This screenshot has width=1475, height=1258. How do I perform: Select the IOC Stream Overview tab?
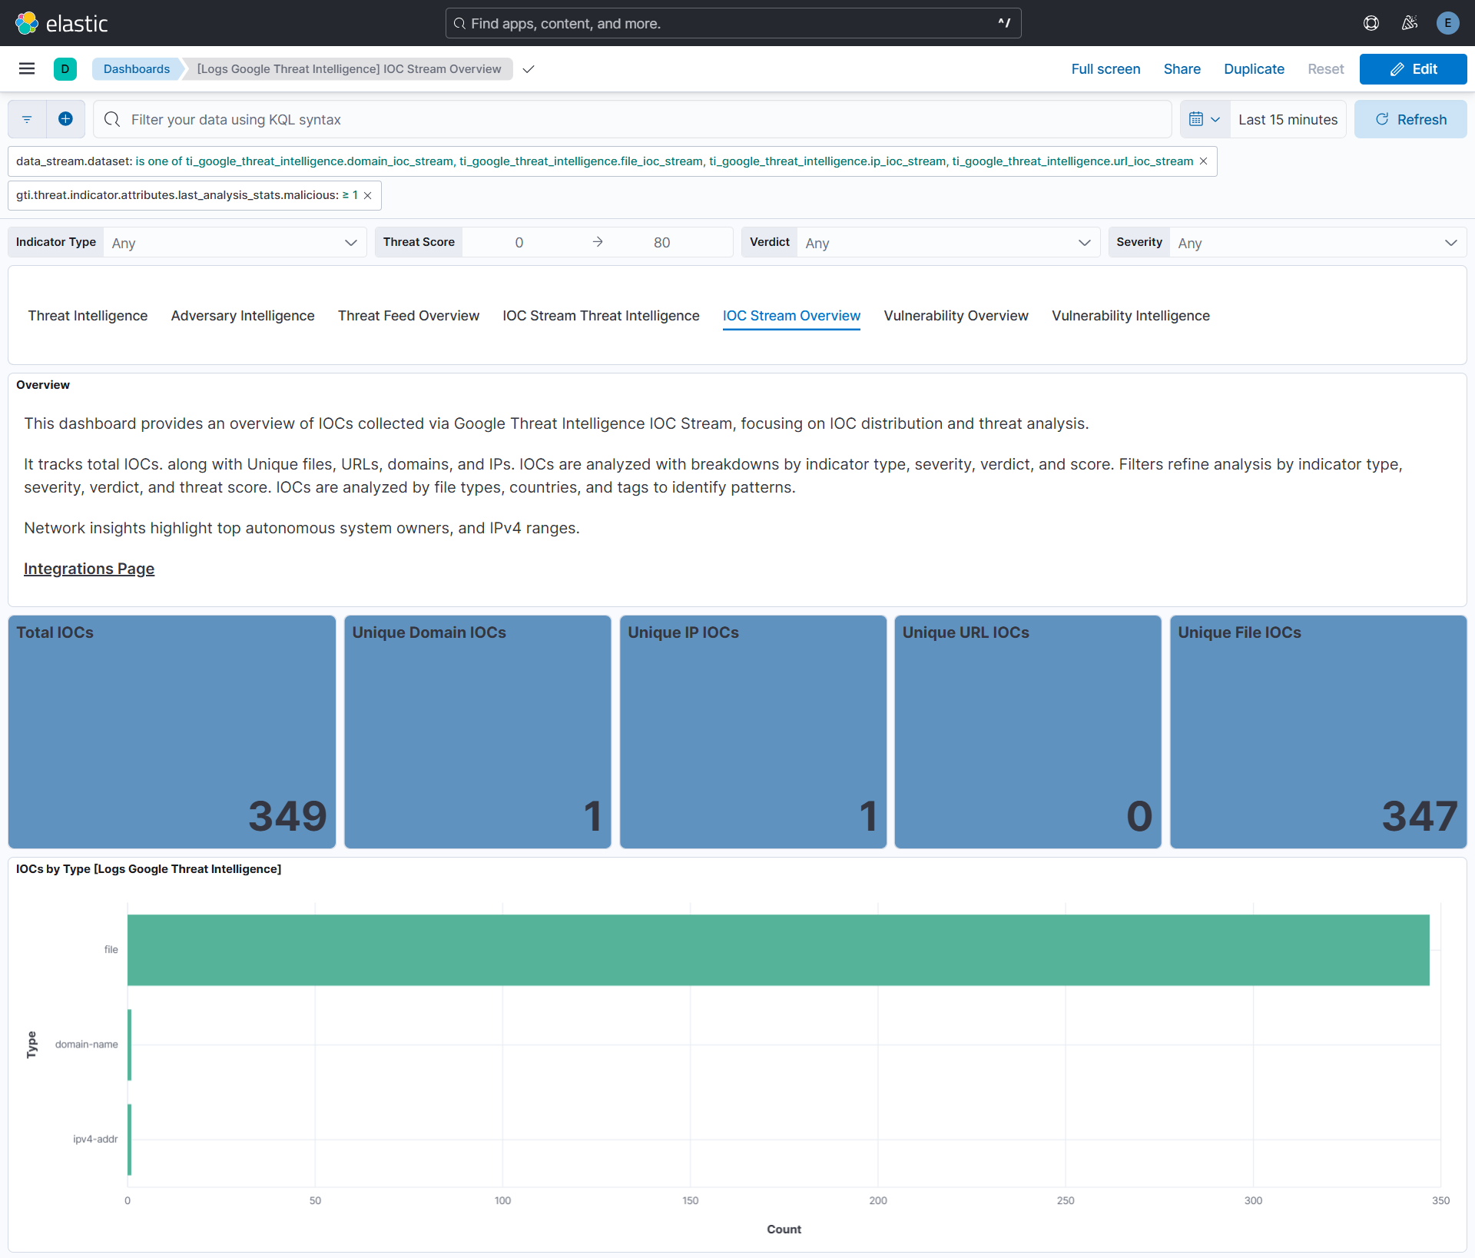[791, 316]
